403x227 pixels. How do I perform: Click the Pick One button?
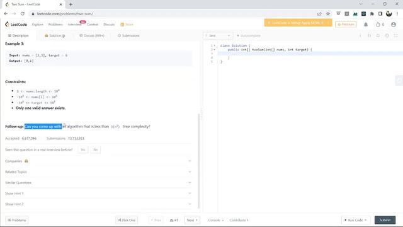click(x=127, y=220)
